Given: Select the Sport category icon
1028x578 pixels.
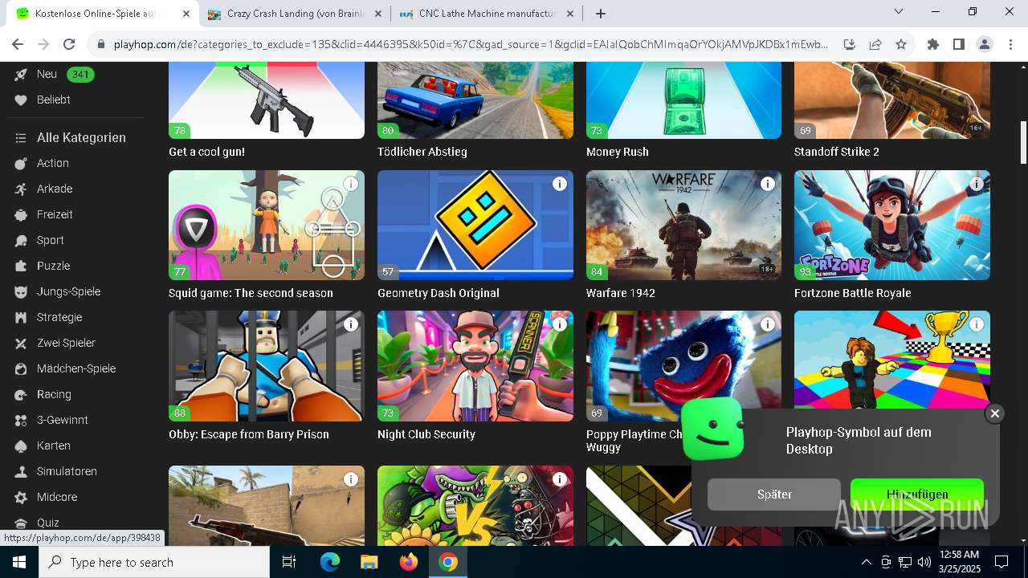Looking at the screenshot, I should click(21, 240).
